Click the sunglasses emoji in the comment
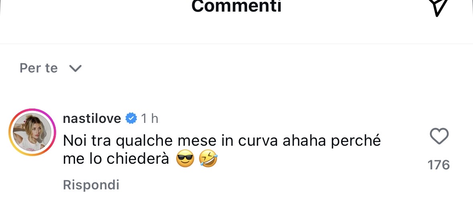 [x=185, y=160]
